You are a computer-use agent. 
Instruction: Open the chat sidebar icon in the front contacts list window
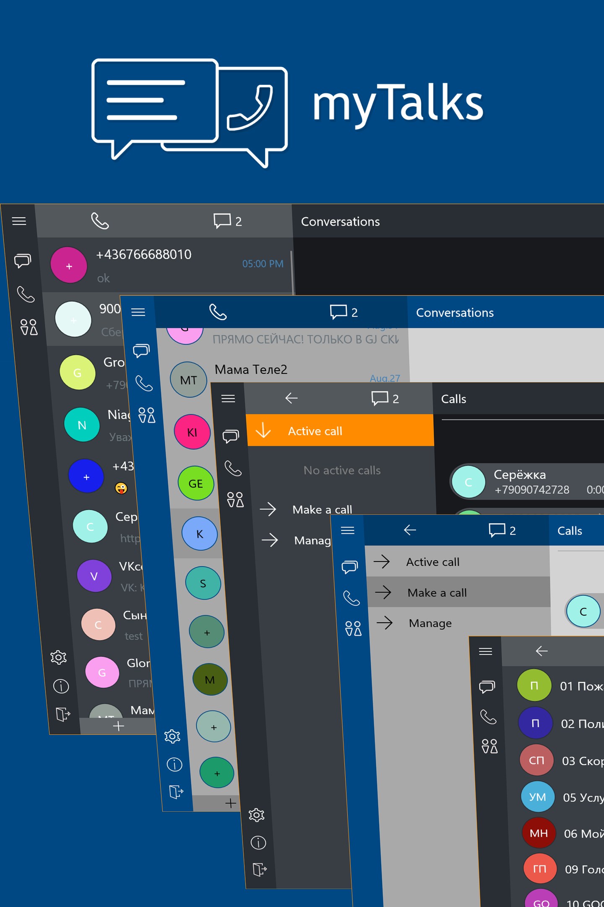coord(487,687)
